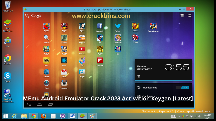Open the Facebook app

coord(100,26)
